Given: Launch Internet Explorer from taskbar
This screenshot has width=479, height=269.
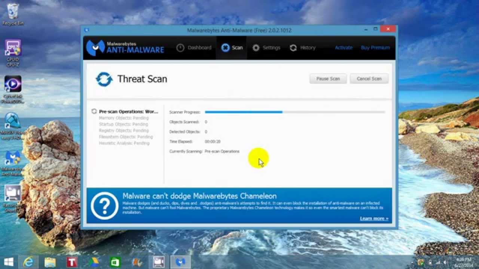Looking at the screenshot, I should (28, 262).
